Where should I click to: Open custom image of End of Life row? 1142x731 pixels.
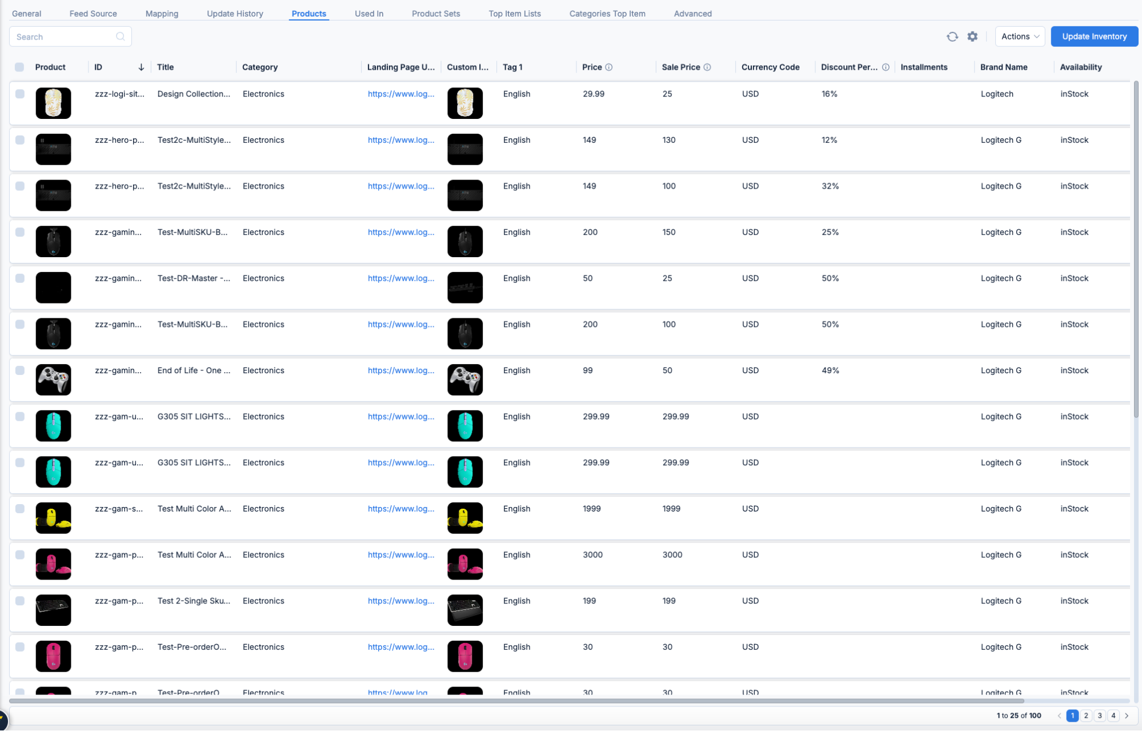click(x=465, y=380)
